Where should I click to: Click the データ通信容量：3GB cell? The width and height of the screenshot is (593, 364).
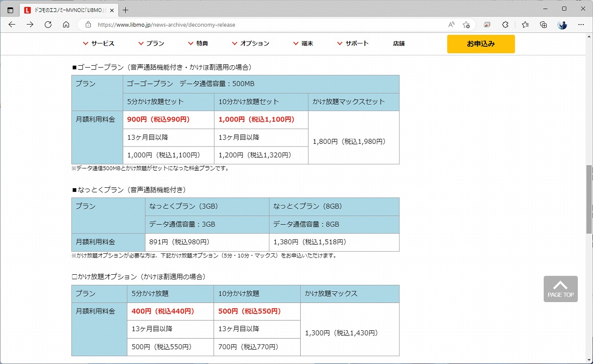(x=207, y=224)
